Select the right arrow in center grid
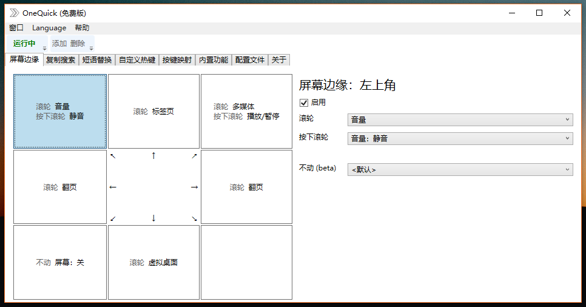Screen dimensions: 586x307 pos(194,187)
